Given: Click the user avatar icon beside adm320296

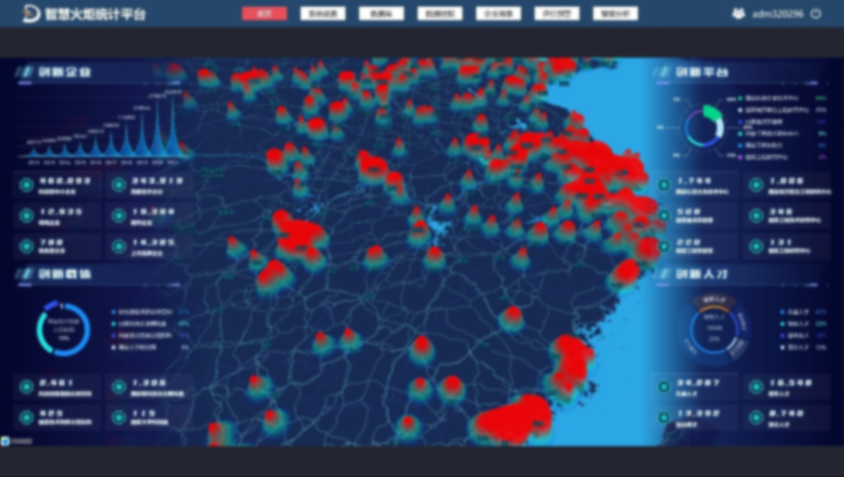Looking at the screenshot, I should (x=738, y=13).
